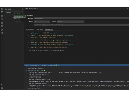Select the Marvel folder in the tree
Viewport: 129px width, 97px height.
click(x=14, y=12)
